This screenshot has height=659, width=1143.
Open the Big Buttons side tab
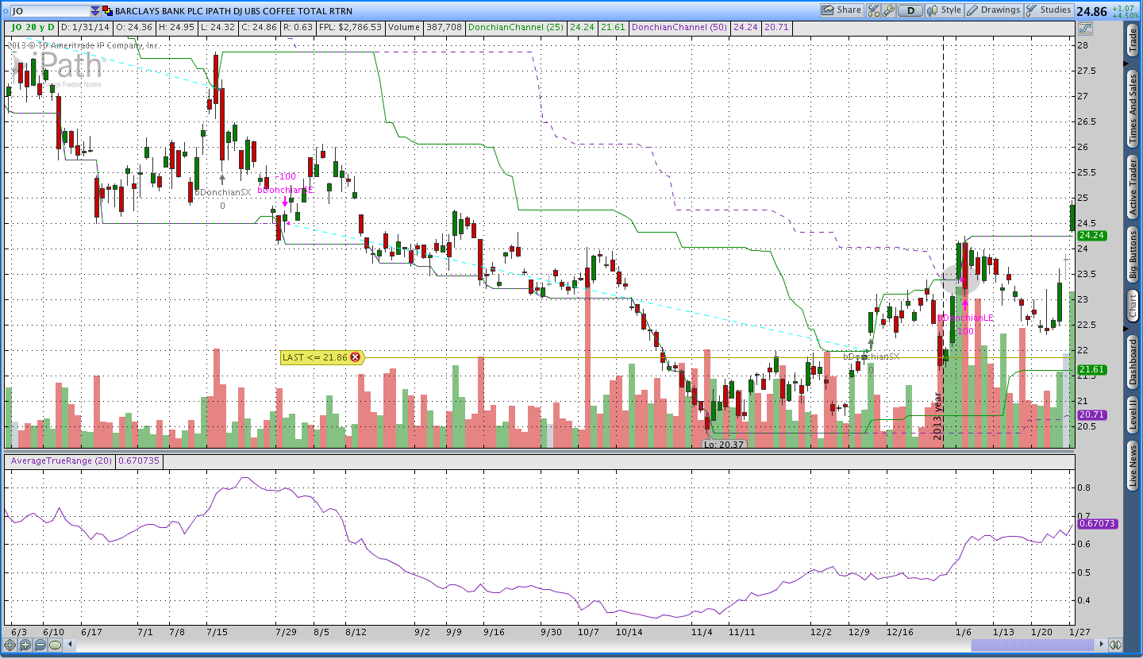(1133, 256)
